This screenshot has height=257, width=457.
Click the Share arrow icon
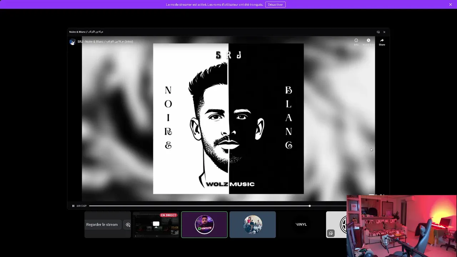[x=382, y=40]
